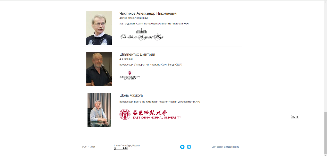Click the © 2017 - 2024 copyright text

(88, 147)
